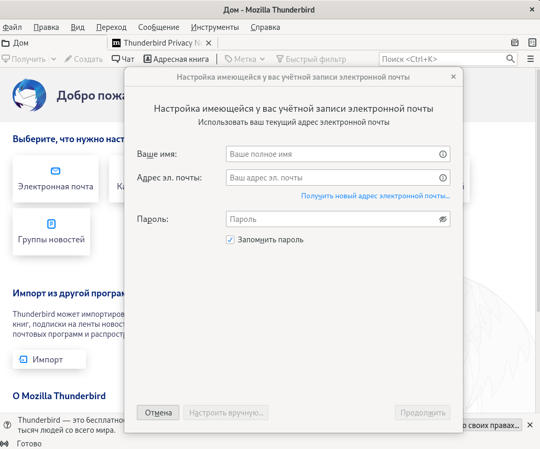540x449 pixels.
Task: Click the 'о своих правах...' button
Action: tap(492, 425)
